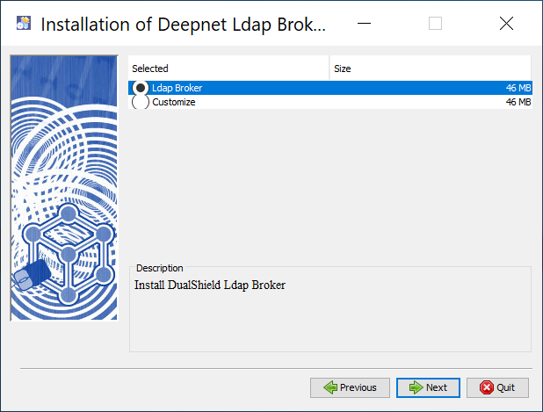
Task: Close the installer window
Action: (506, 24)
